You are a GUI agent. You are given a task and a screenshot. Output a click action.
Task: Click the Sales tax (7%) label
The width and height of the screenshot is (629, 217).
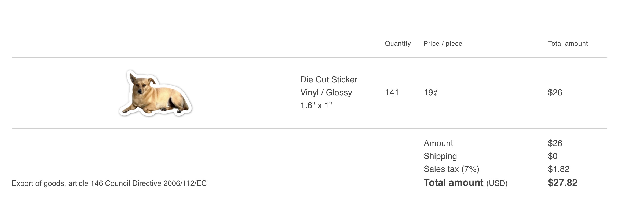[451, 169]
